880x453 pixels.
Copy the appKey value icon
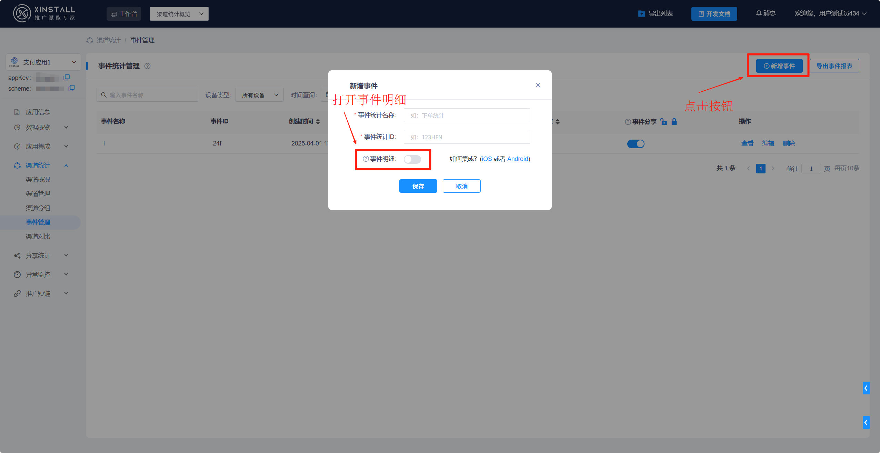[x=67, y=78]
